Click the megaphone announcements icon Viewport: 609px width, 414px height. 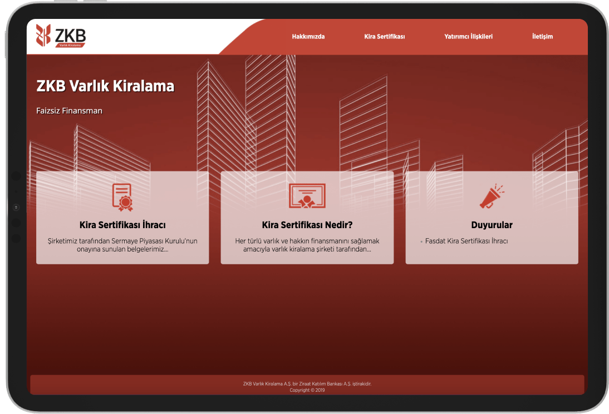click(x=492, y=196)
